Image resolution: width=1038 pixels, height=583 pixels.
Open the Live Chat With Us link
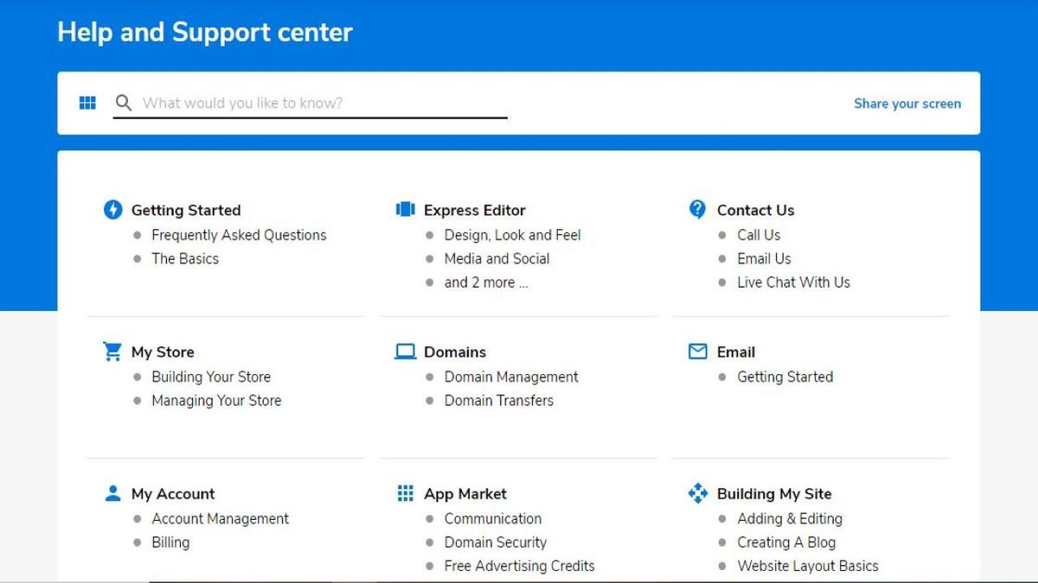[x=793, y=282]
